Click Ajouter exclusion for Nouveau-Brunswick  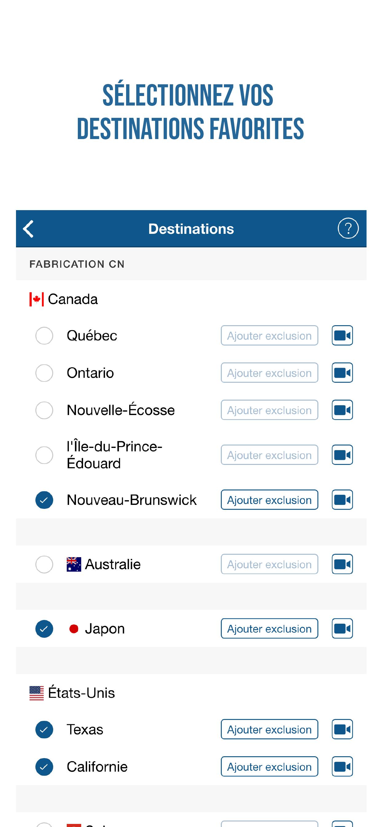pos(269,500)
